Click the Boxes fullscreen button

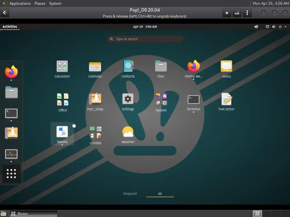click(x=227, y=13)
